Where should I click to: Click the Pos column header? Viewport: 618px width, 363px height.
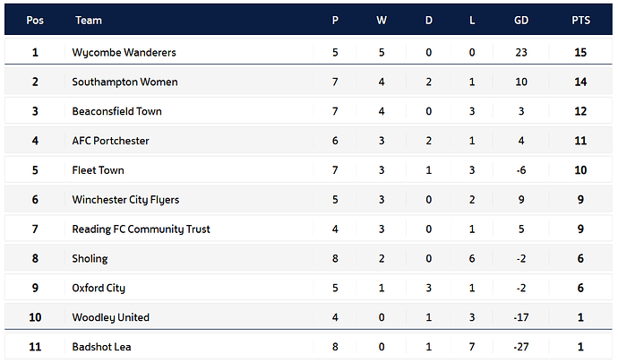pyautogui.click(x=35, y=21)
